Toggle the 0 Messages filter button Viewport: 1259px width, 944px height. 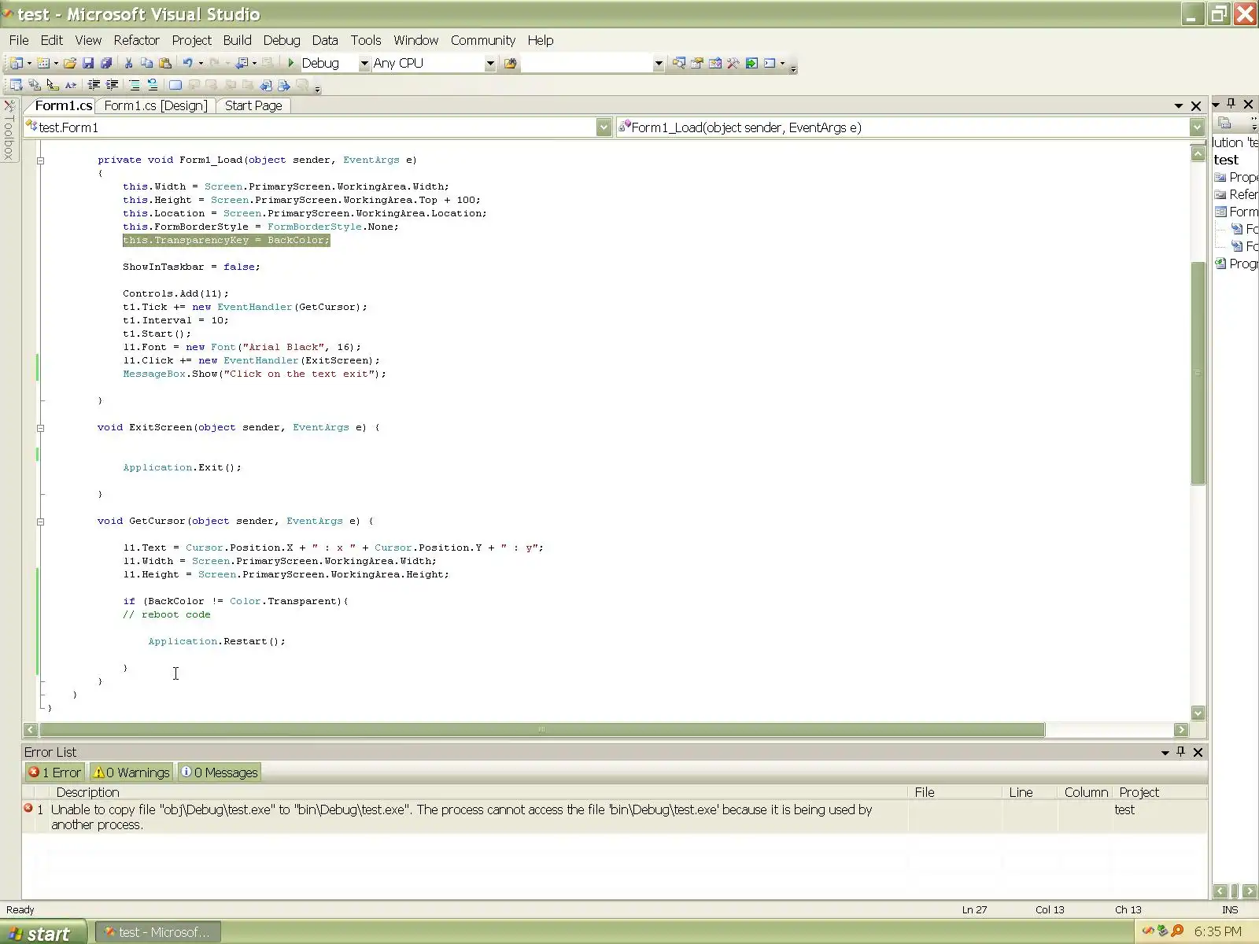[220, 773]
